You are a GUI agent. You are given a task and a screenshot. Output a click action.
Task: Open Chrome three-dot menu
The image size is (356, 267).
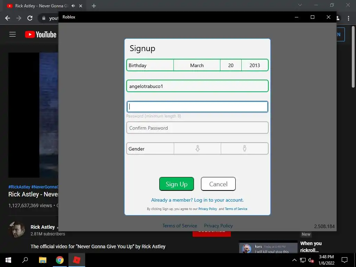click(348, 18)
